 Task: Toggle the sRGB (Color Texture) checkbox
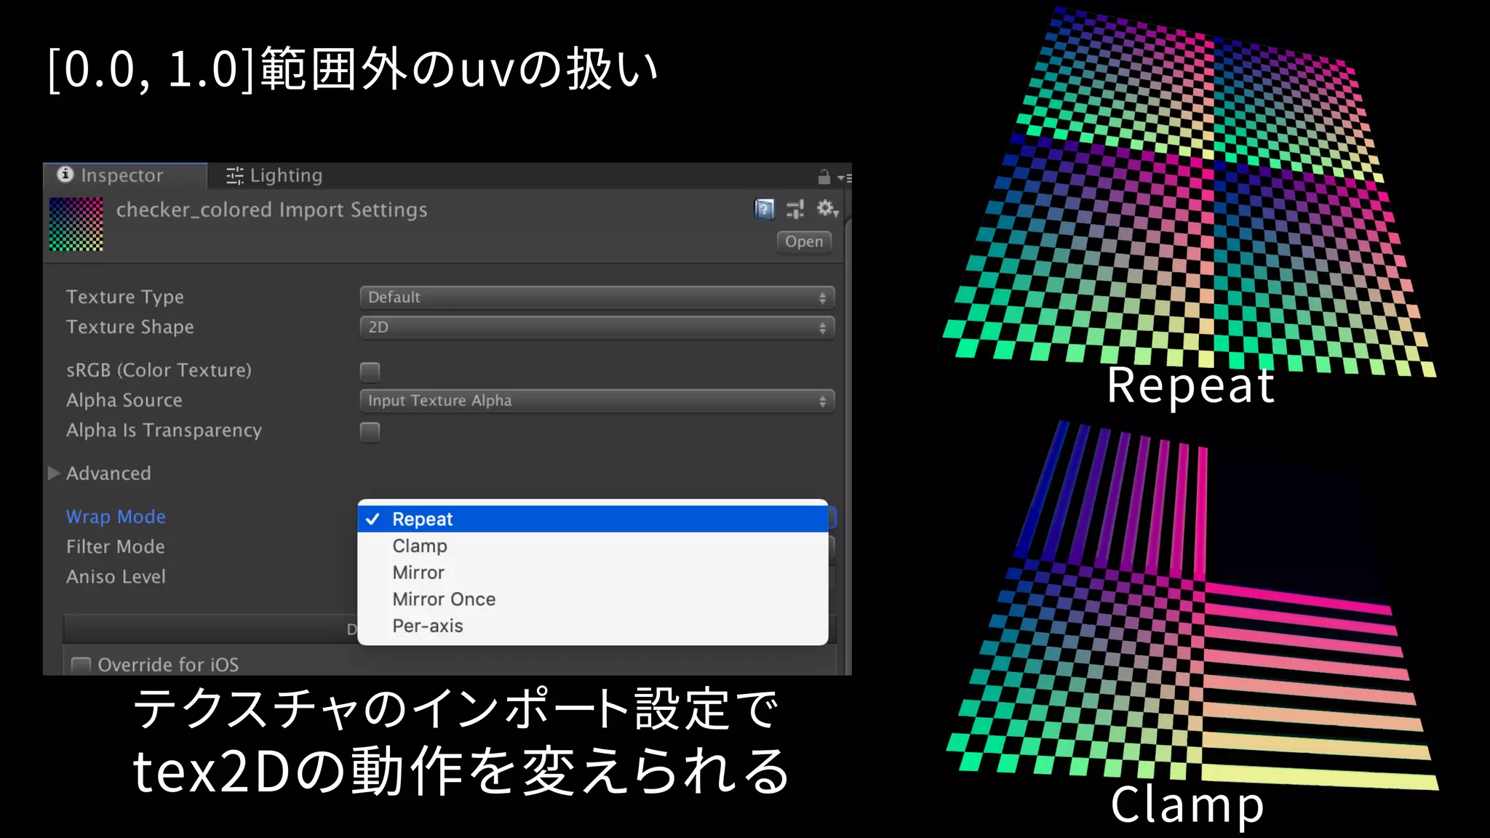click(x=370, y=372)
